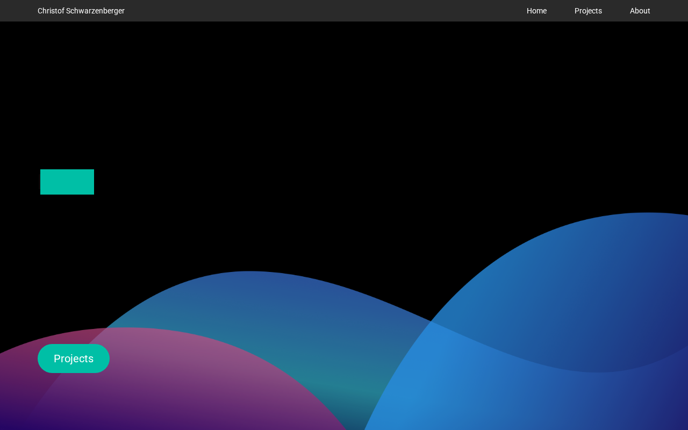Select the teal block above Projects button
688x430 pixels.
coord(67,182)
